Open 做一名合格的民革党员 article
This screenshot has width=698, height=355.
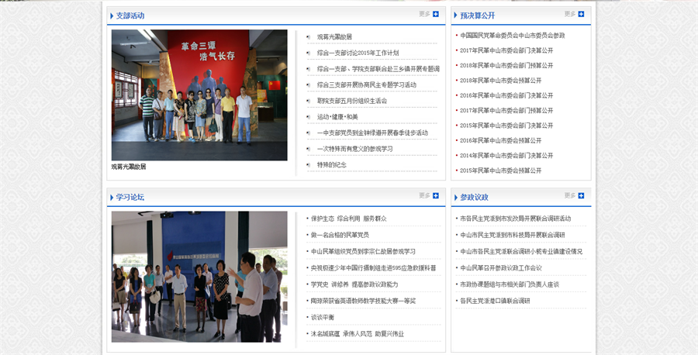pyautogui.click(x=340, y=235)
